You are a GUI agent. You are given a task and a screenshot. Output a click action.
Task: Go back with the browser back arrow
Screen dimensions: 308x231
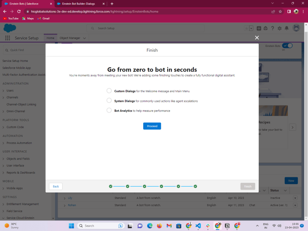5,11
